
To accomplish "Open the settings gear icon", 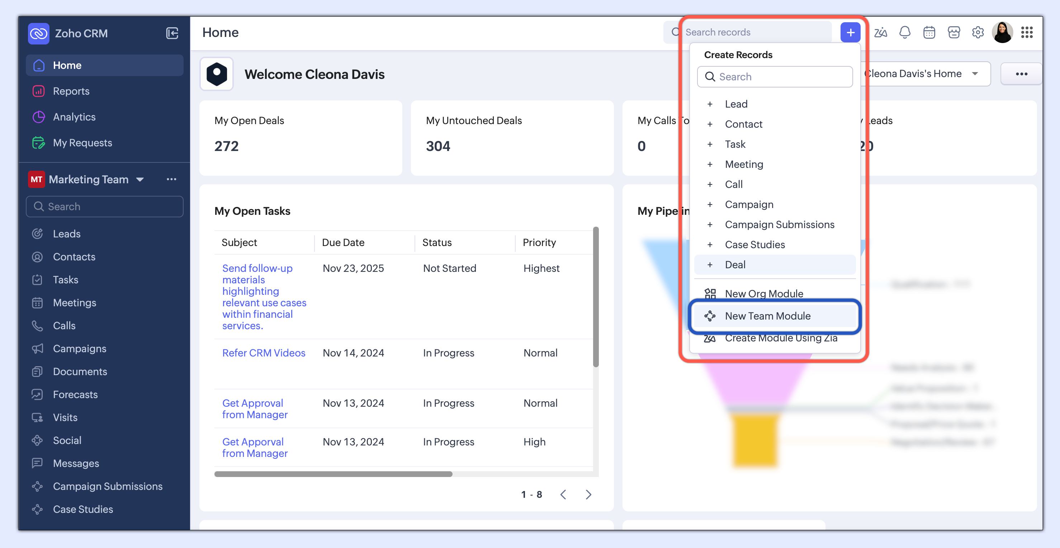I will click(x=978, y=33).
